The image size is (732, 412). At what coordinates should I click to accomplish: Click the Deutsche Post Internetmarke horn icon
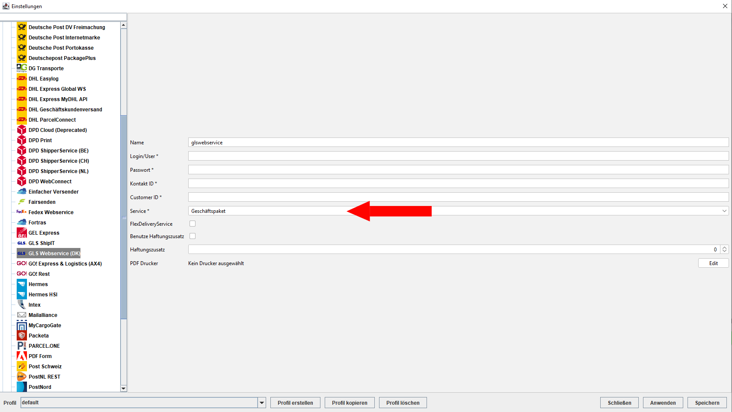[x=22, y=37]
